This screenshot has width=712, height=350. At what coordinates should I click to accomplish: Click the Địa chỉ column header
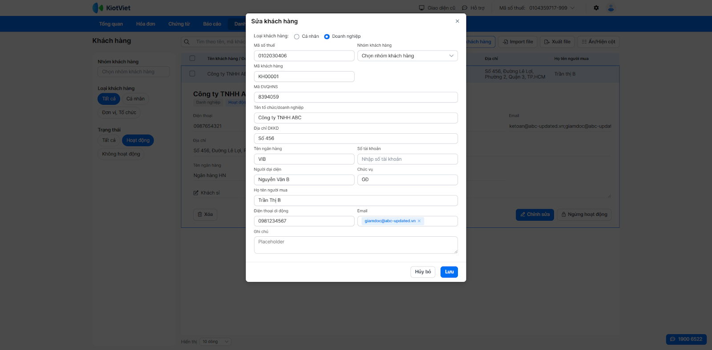pos(491,59)
